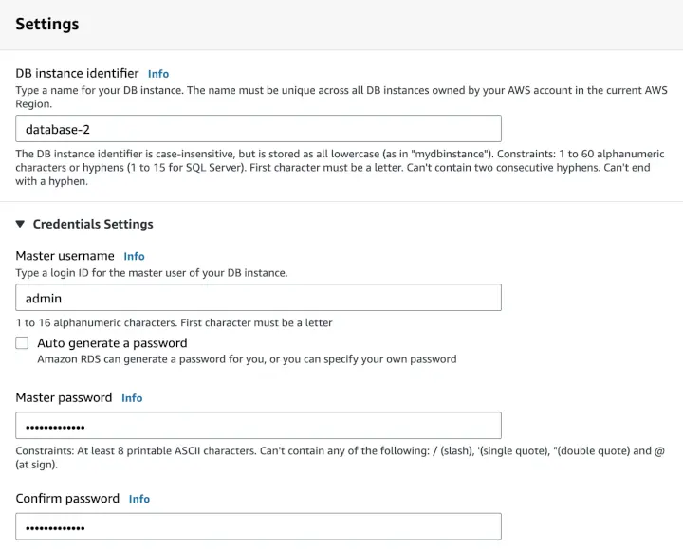
Task: Click the 'DB instance identifier' field label
Action: coord(77,73)
